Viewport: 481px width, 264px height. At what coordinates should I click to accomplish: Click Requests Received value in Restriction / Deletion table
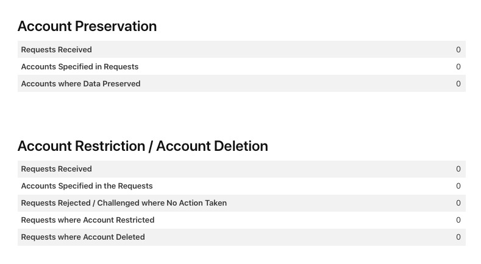tap(458, 168)
